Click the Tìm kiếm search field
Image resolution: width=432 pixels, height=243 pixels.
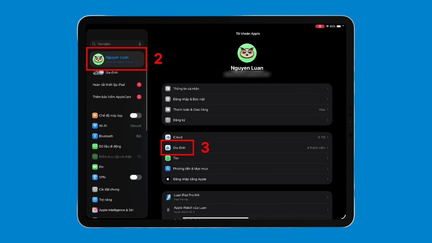117,44
